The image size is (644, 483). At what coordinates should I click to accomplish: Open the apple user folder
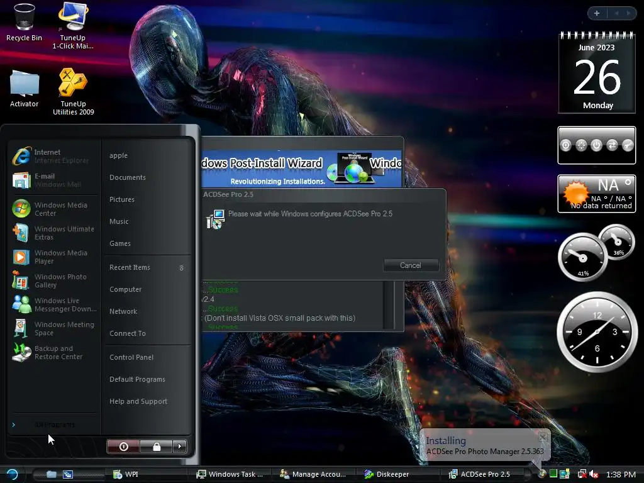pos(147,155)
